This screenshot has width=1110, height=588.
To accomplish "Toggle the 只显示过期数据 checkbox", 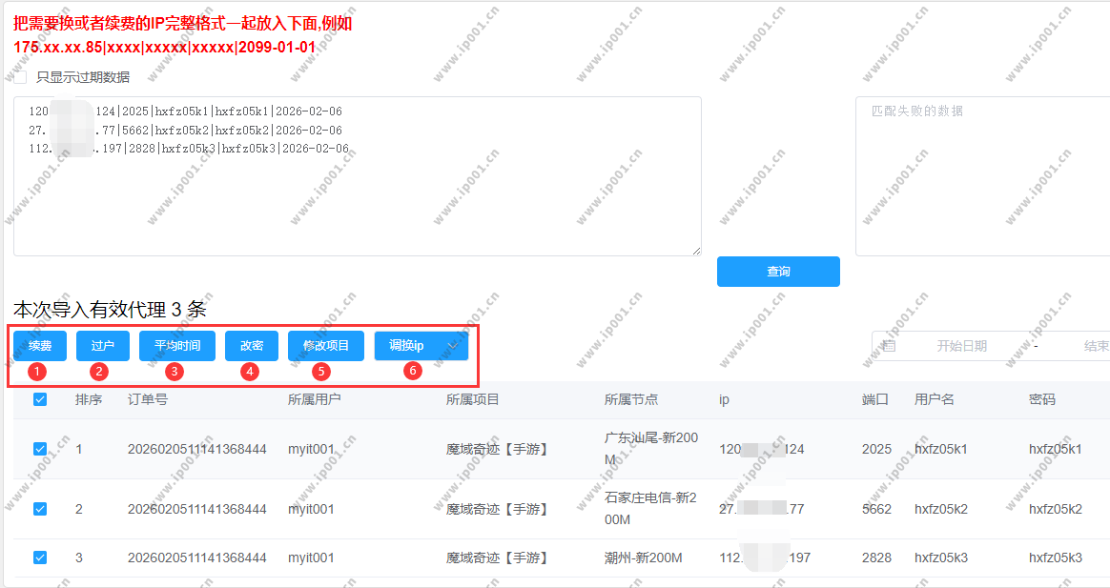I will [x=20, y=77].
